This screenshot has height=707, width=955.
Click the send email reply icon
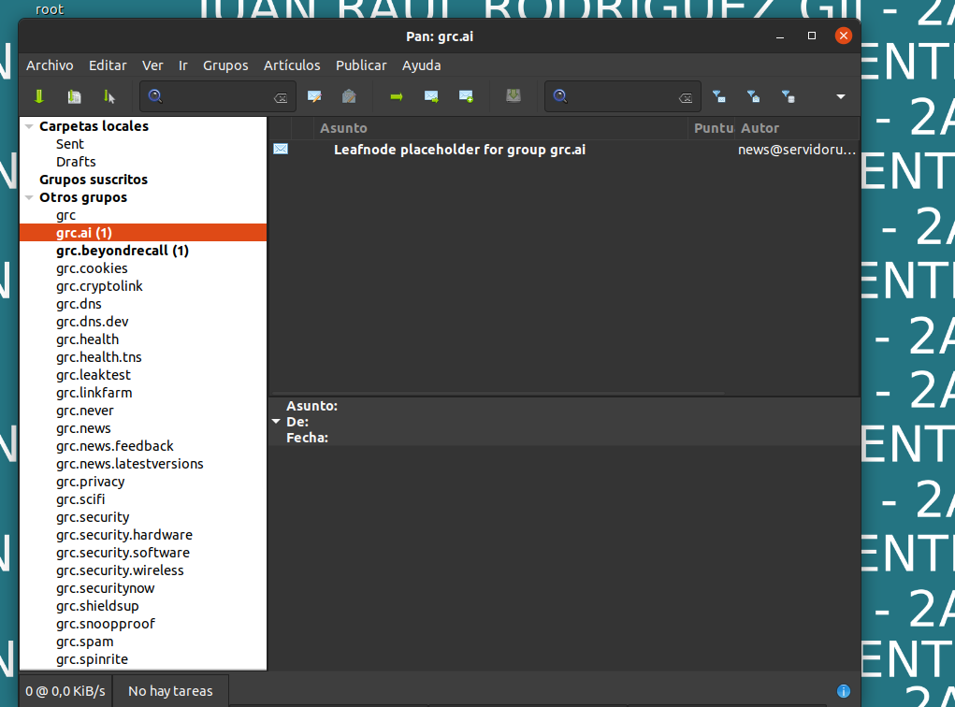(349, 96)
